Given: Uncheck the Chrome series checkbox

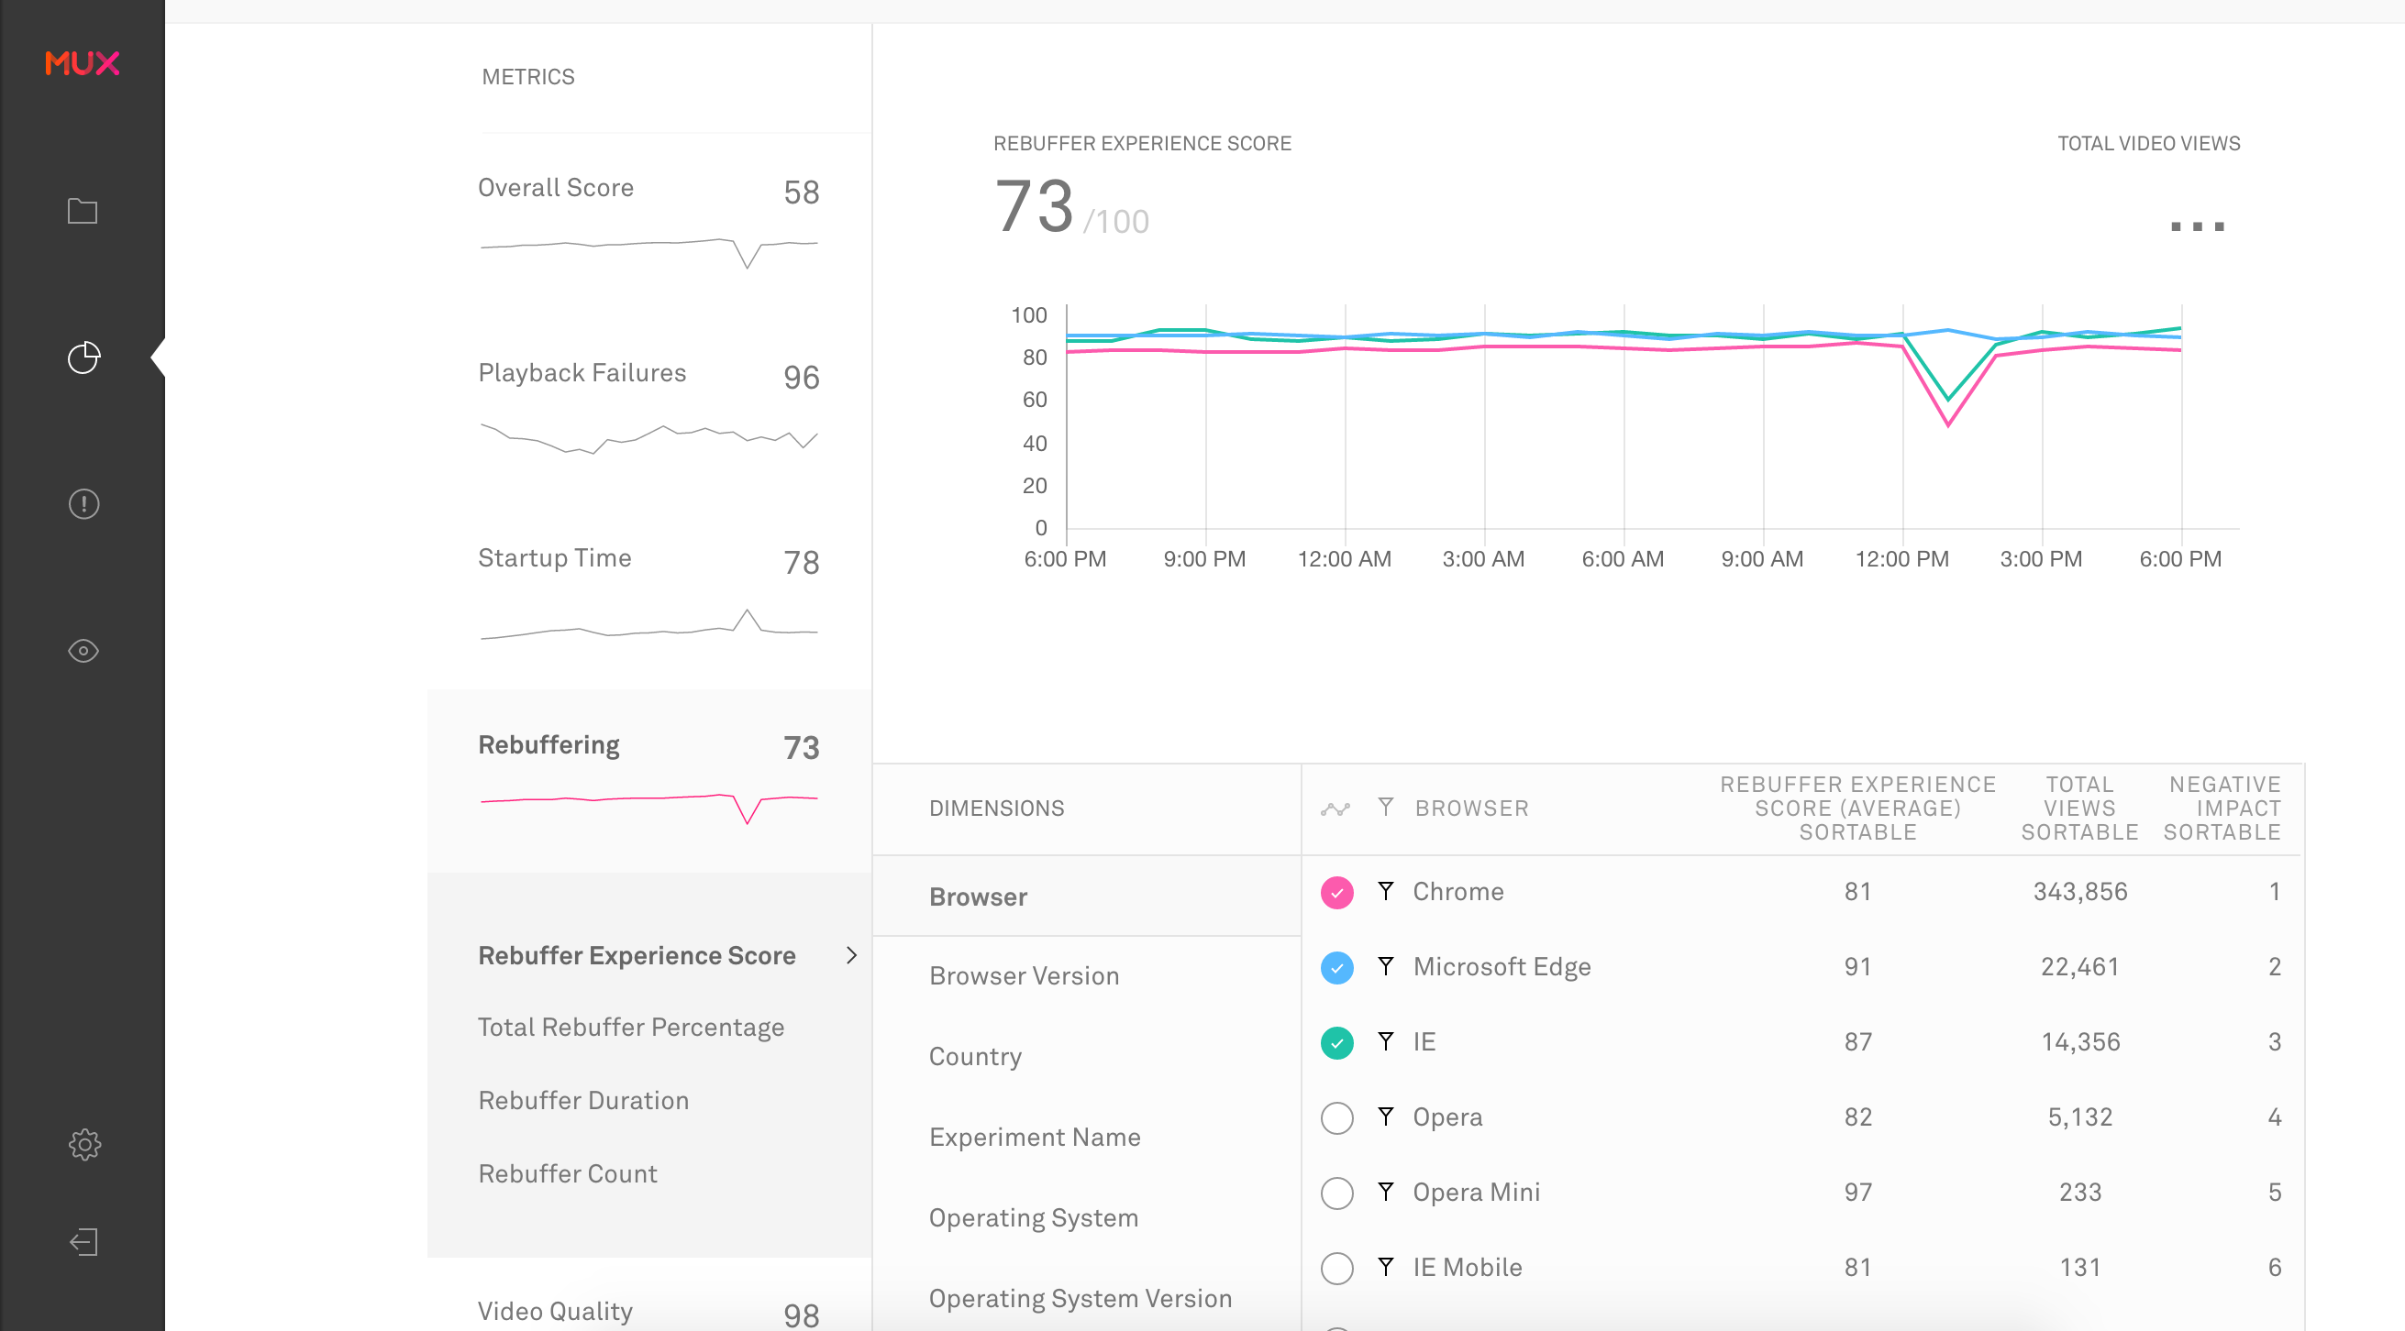Looking at the screenshot, I should point(1337,893).
